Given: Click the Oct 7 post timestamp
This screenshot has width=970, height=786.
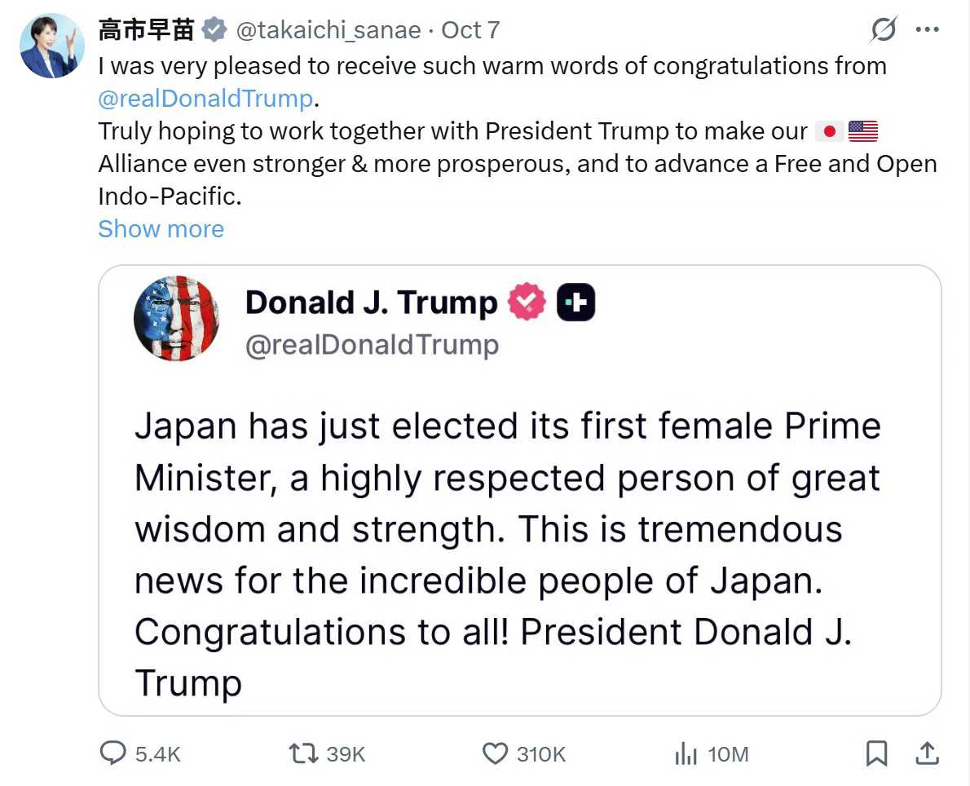Looking at the screenshot, I should 470,30.
